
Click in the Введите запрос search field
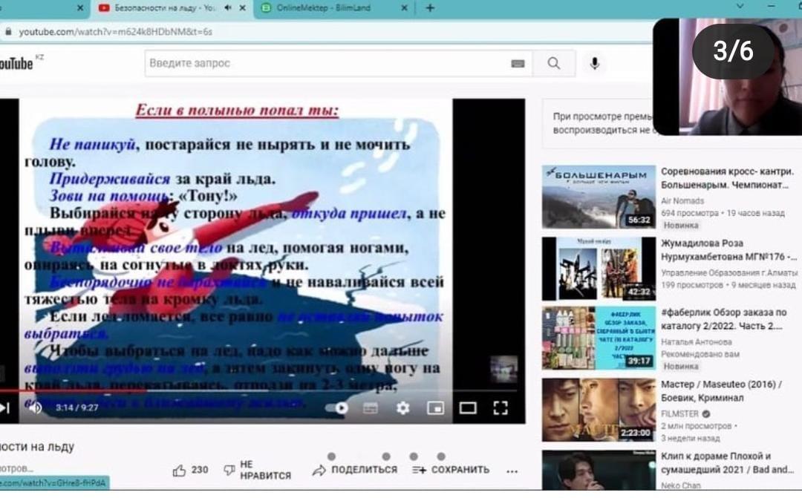pyautogui.click(x=327, y=64)
